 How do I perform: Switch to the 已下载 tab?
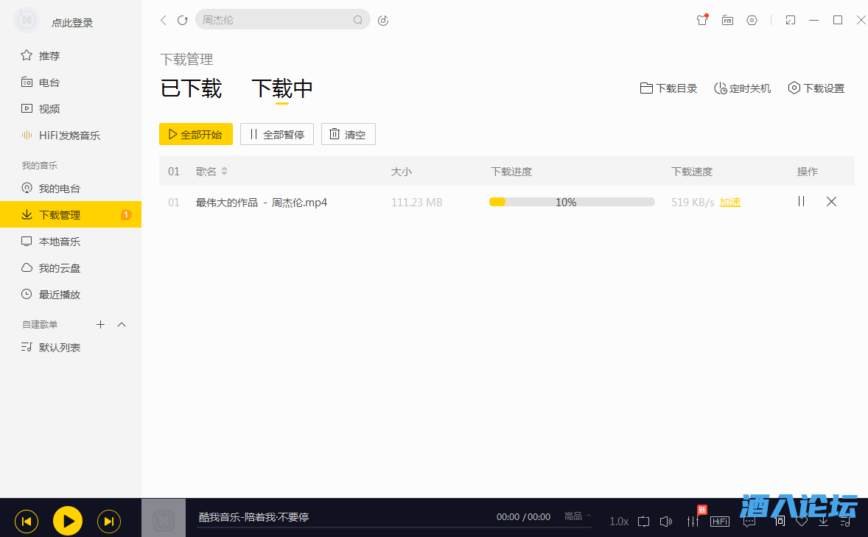pyautogui.click(x=191, y=88)
